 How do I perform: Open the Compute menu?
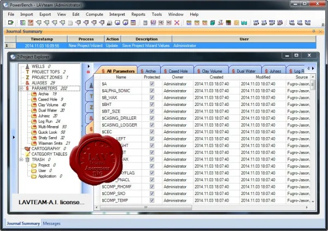[x=95, y=14]
